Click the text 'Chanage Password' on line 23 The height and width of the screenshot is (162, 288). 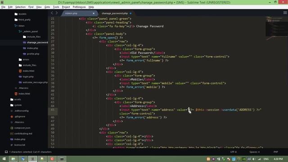[150, 26]
